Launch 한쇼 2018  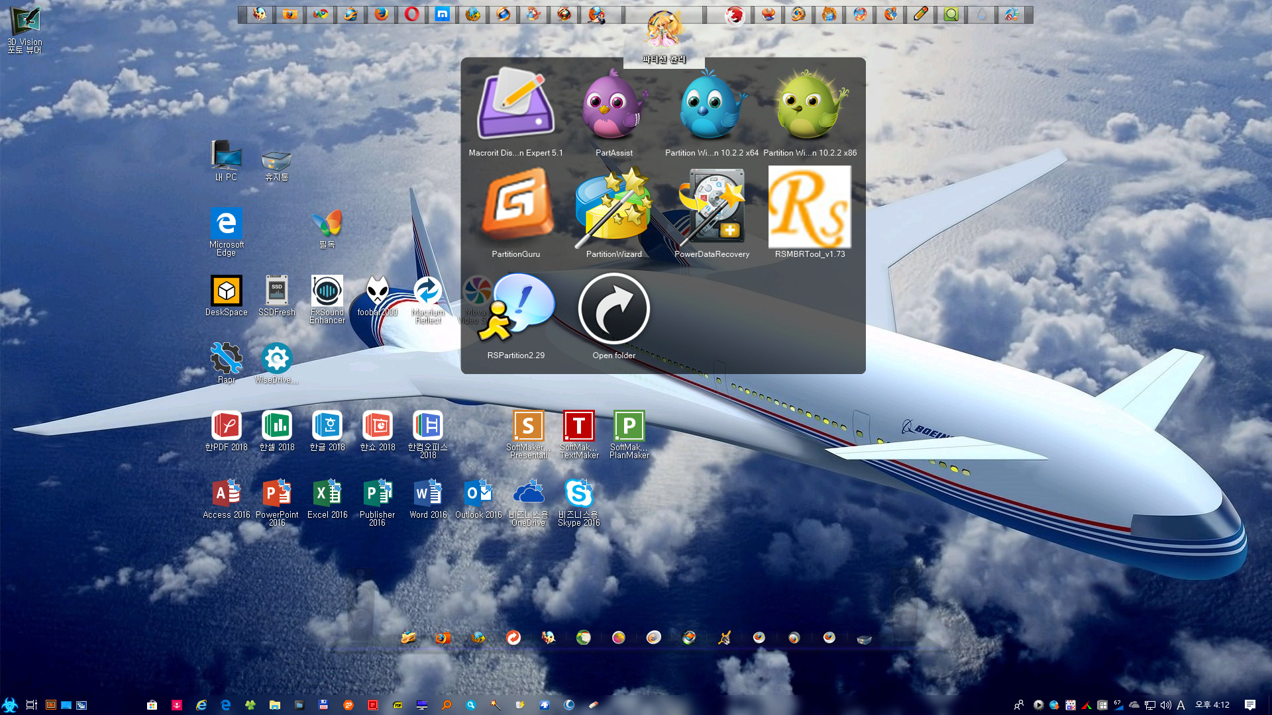(377, 430)
